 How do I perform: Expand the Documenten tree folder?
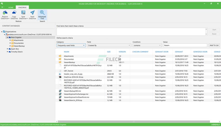[x=10, y=43]
